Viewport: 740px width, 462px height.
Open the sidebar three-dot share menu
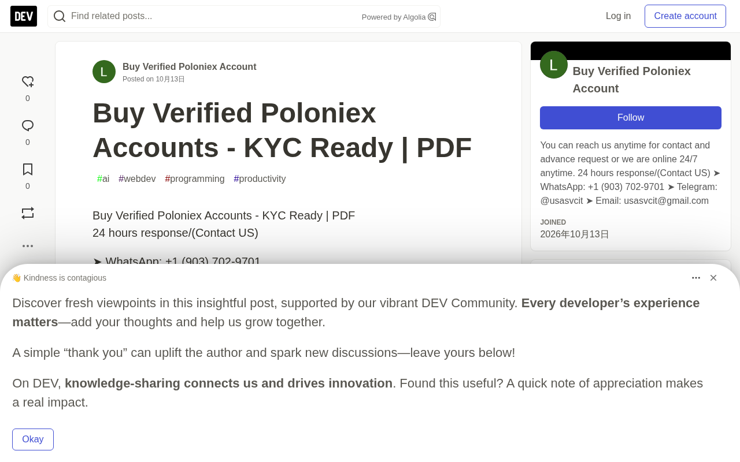click(28, 246)
